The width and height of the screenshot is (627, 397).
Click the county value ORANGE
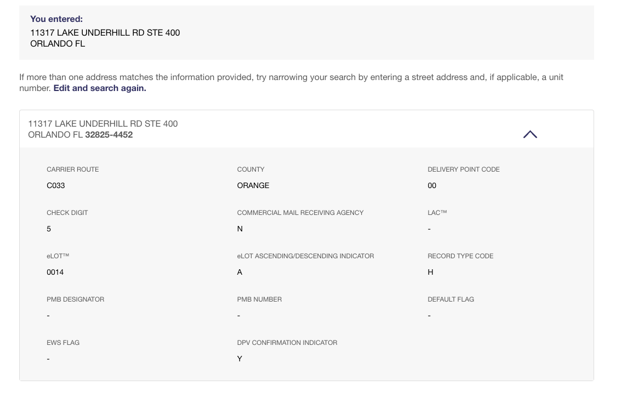coord(253,185)
